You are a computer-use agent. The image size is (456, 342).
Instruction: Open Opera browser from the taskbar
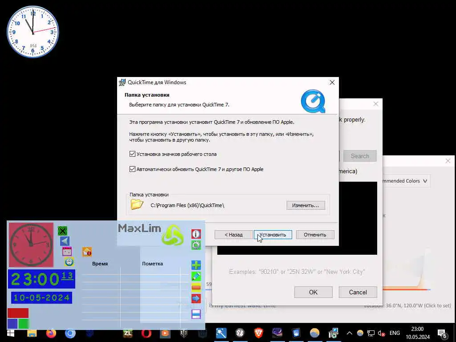146,333
